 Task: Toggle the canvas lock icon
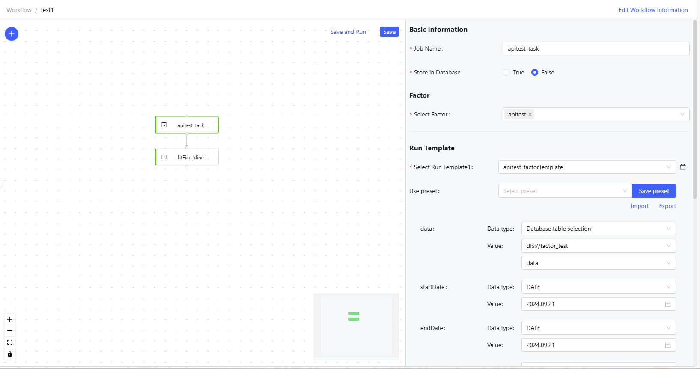point(10,354)
